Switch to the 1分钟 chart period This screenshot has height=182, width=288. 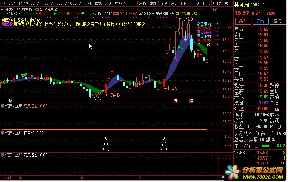(x=23, y=3)
